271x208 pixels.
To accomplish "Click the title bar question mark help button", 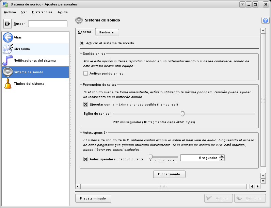I will point(242,4).
